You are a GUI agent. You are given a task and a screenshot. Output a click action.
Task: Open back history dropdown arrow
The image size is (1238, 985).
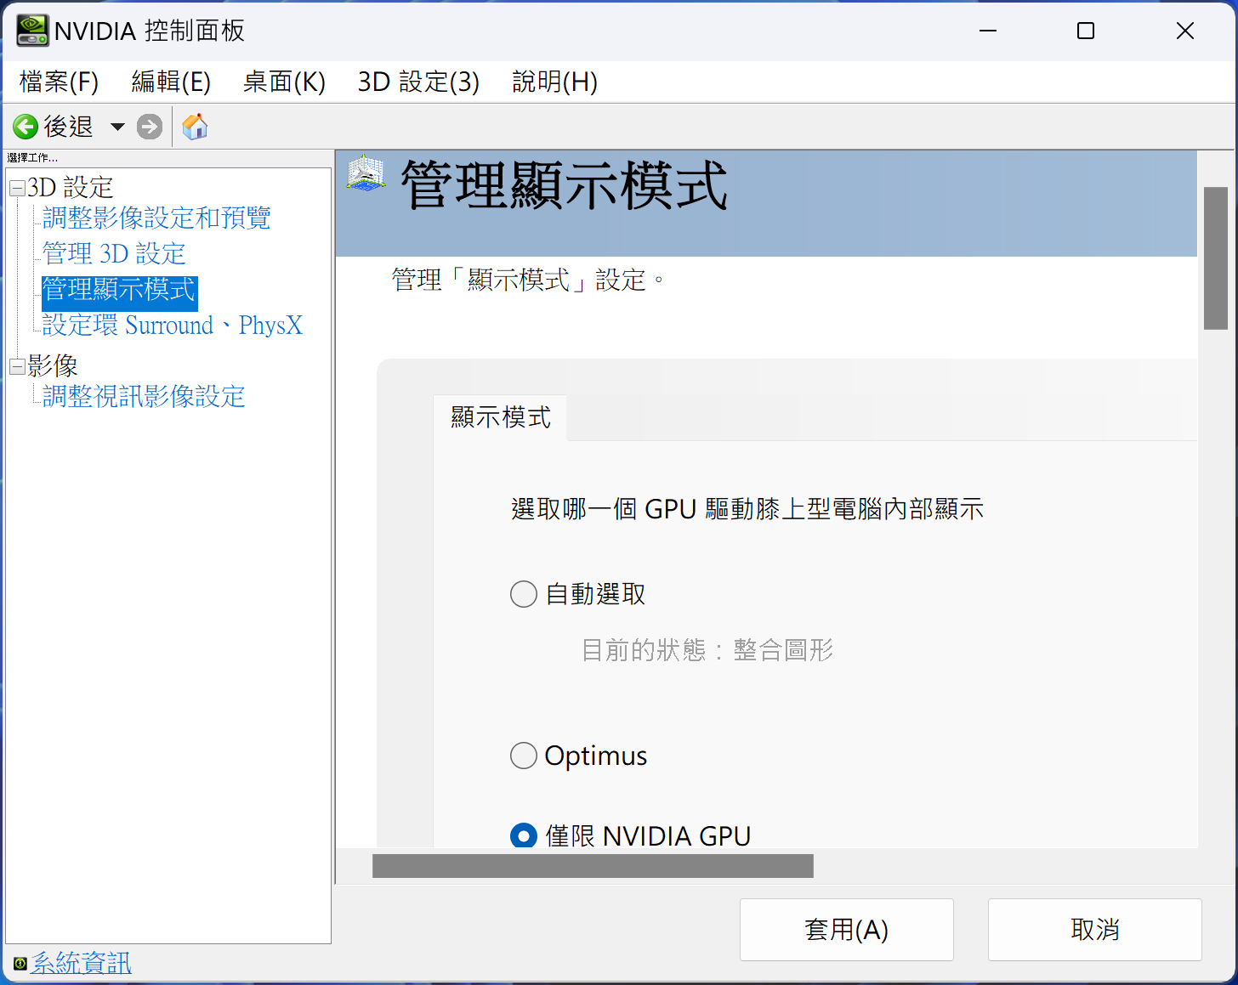(117, 127)
